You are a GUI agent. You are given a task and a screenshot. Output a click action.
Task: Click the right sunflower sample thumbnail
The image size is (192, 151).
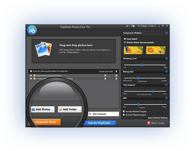tap(156, 50)
